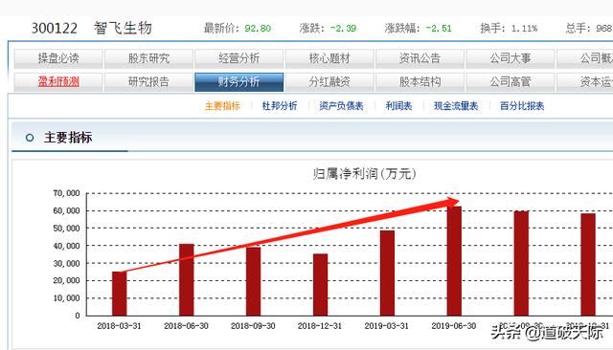This screenshot has height=350, width=613.
Task: Open the 核心题材 tab
Action: [x=329, y=58]
